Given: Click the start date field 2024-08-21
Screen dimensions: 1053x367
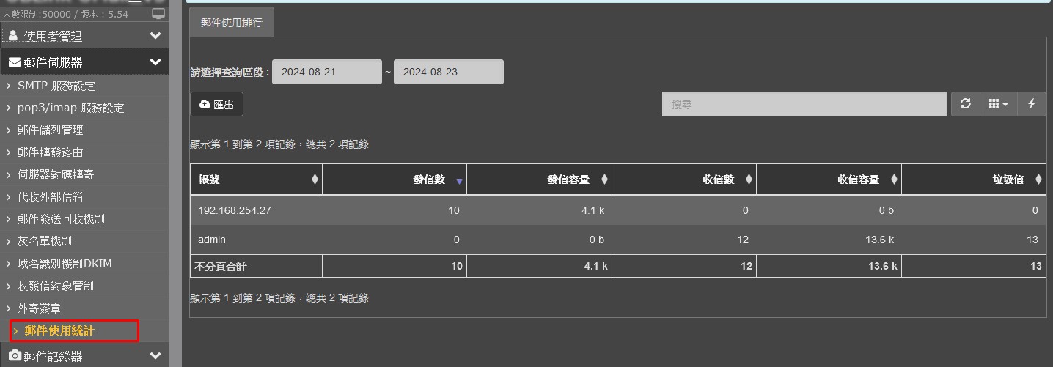Looking at the screenshot, I should coord(326,72).
